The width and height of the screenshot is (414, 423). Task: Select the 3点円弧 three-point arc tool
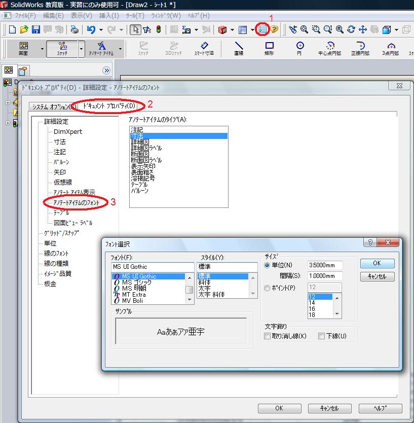pos(390,49)
